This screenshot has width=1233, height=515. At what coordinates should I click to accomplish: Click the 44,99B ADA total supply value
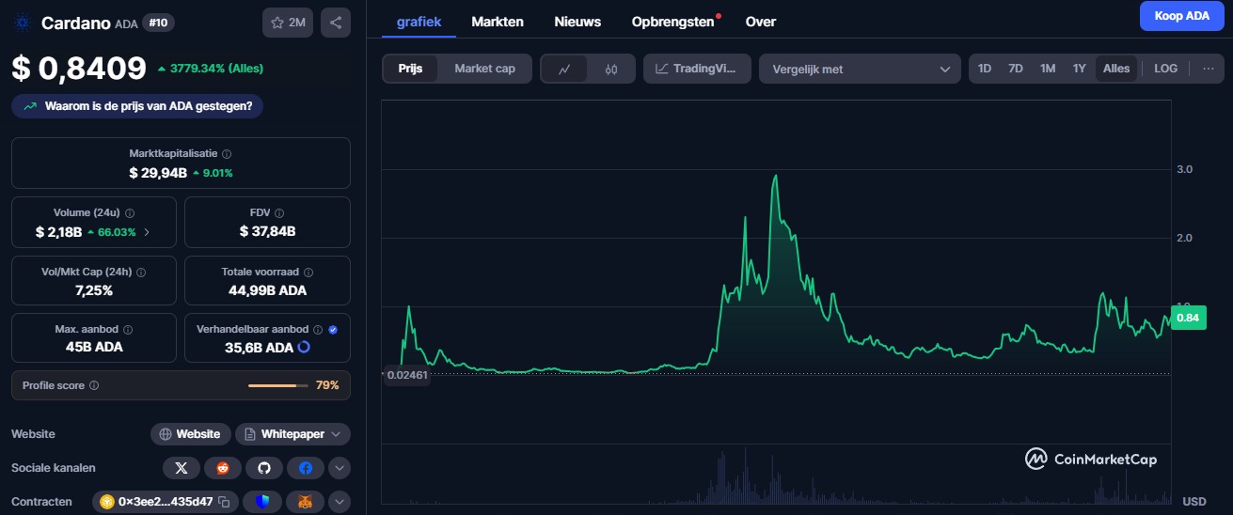point(267,290)
